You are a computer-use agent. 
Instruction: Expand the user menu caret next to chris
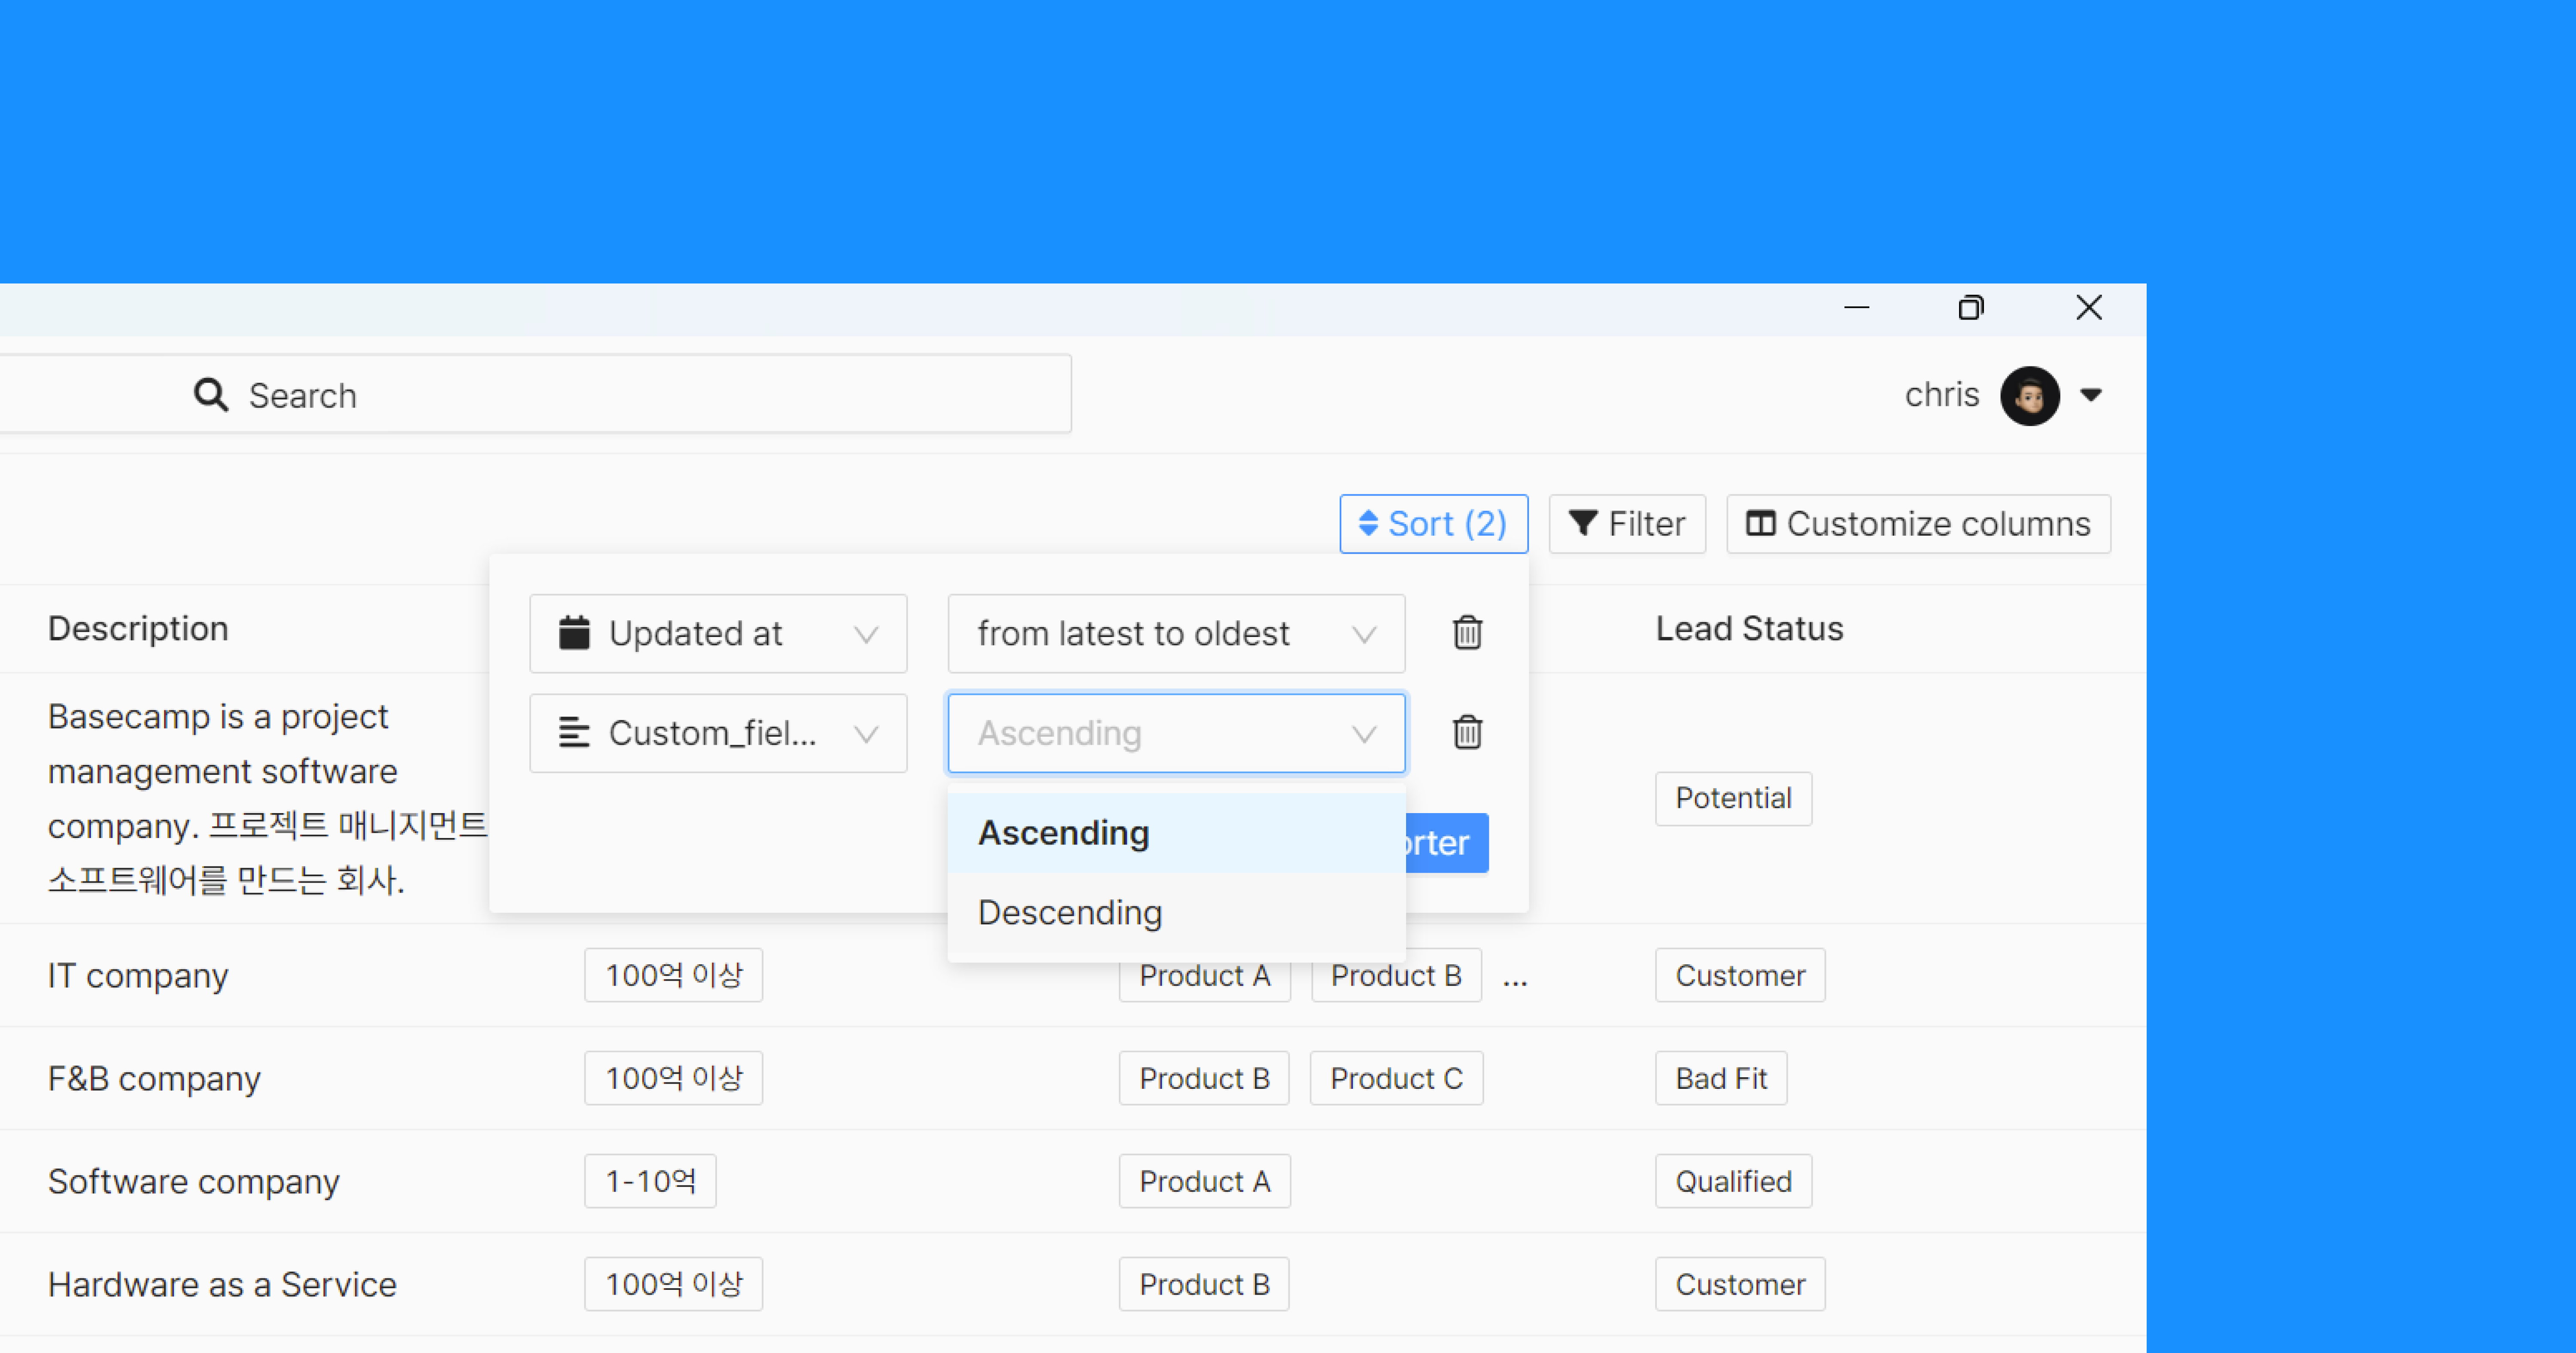point(2091,395)
